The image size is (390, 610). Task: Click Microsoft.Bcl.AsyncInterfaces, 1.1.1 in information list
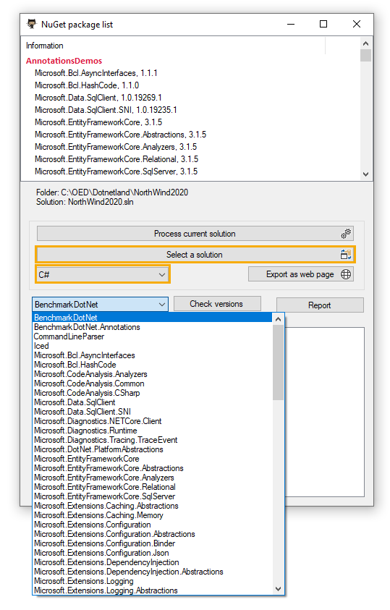[96, 73]
